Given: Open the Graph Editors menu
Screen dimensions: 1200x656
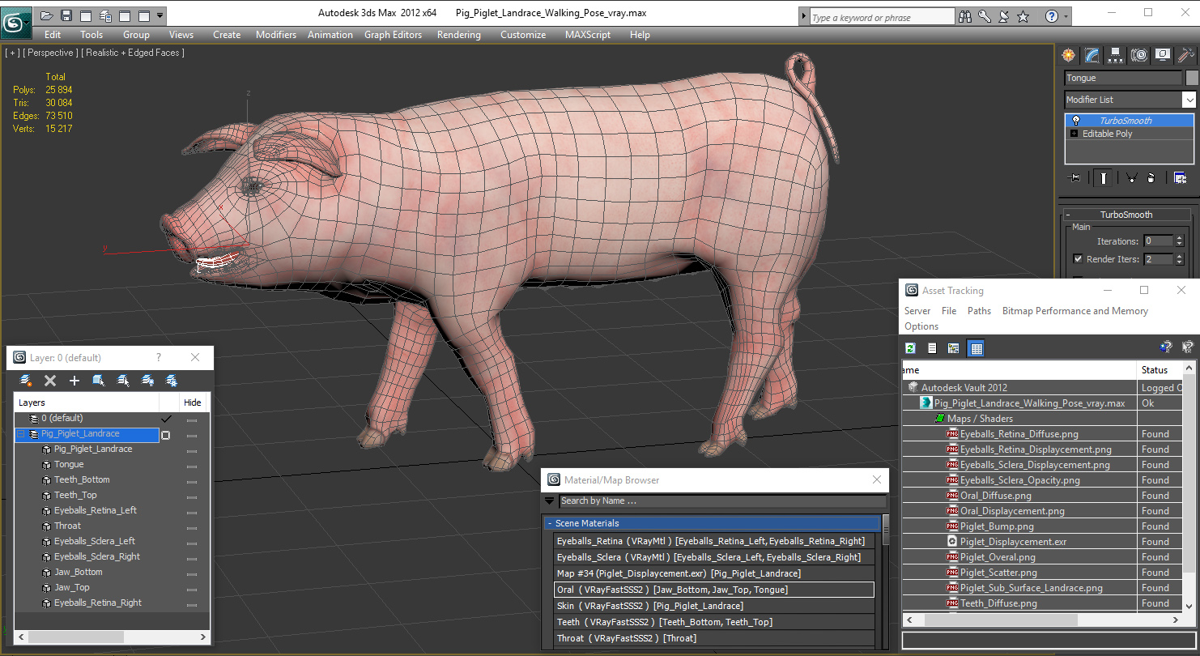Looking at the screenshot, I should coord(393,35).
